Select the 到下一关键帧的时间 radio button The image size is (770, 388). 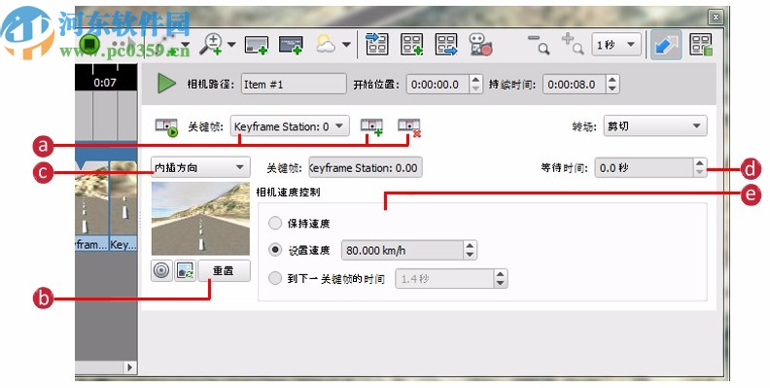coord(274,278)
